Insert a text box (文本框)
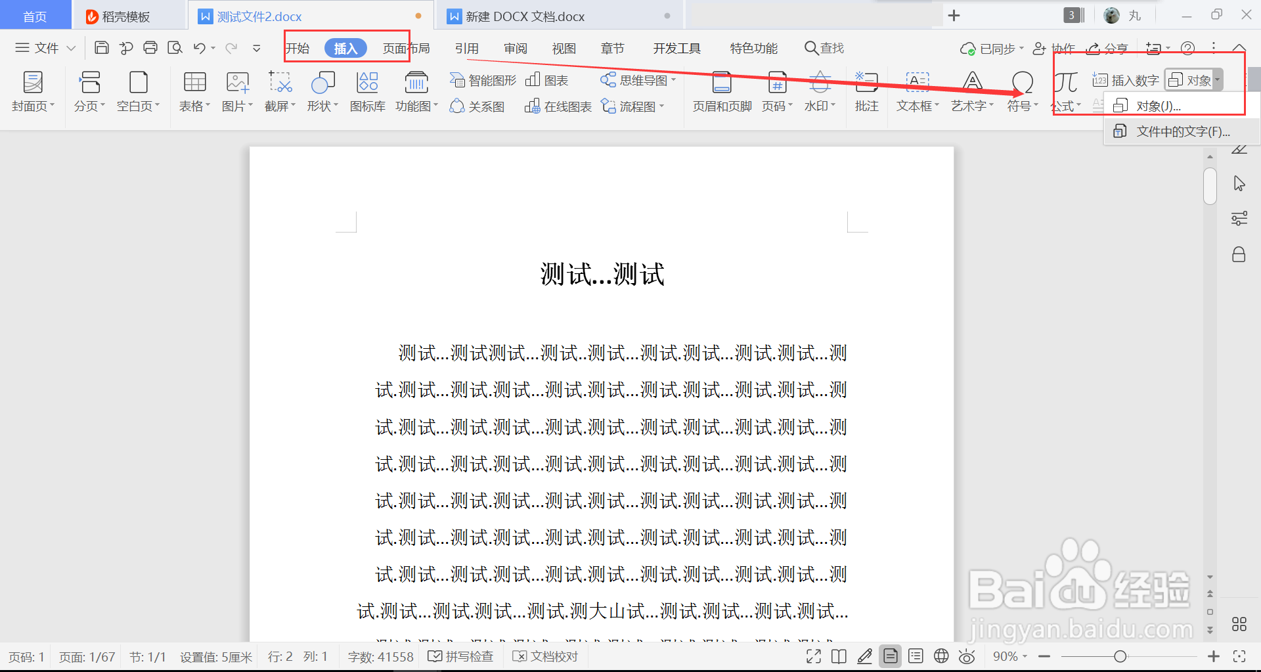 point(918,91)
